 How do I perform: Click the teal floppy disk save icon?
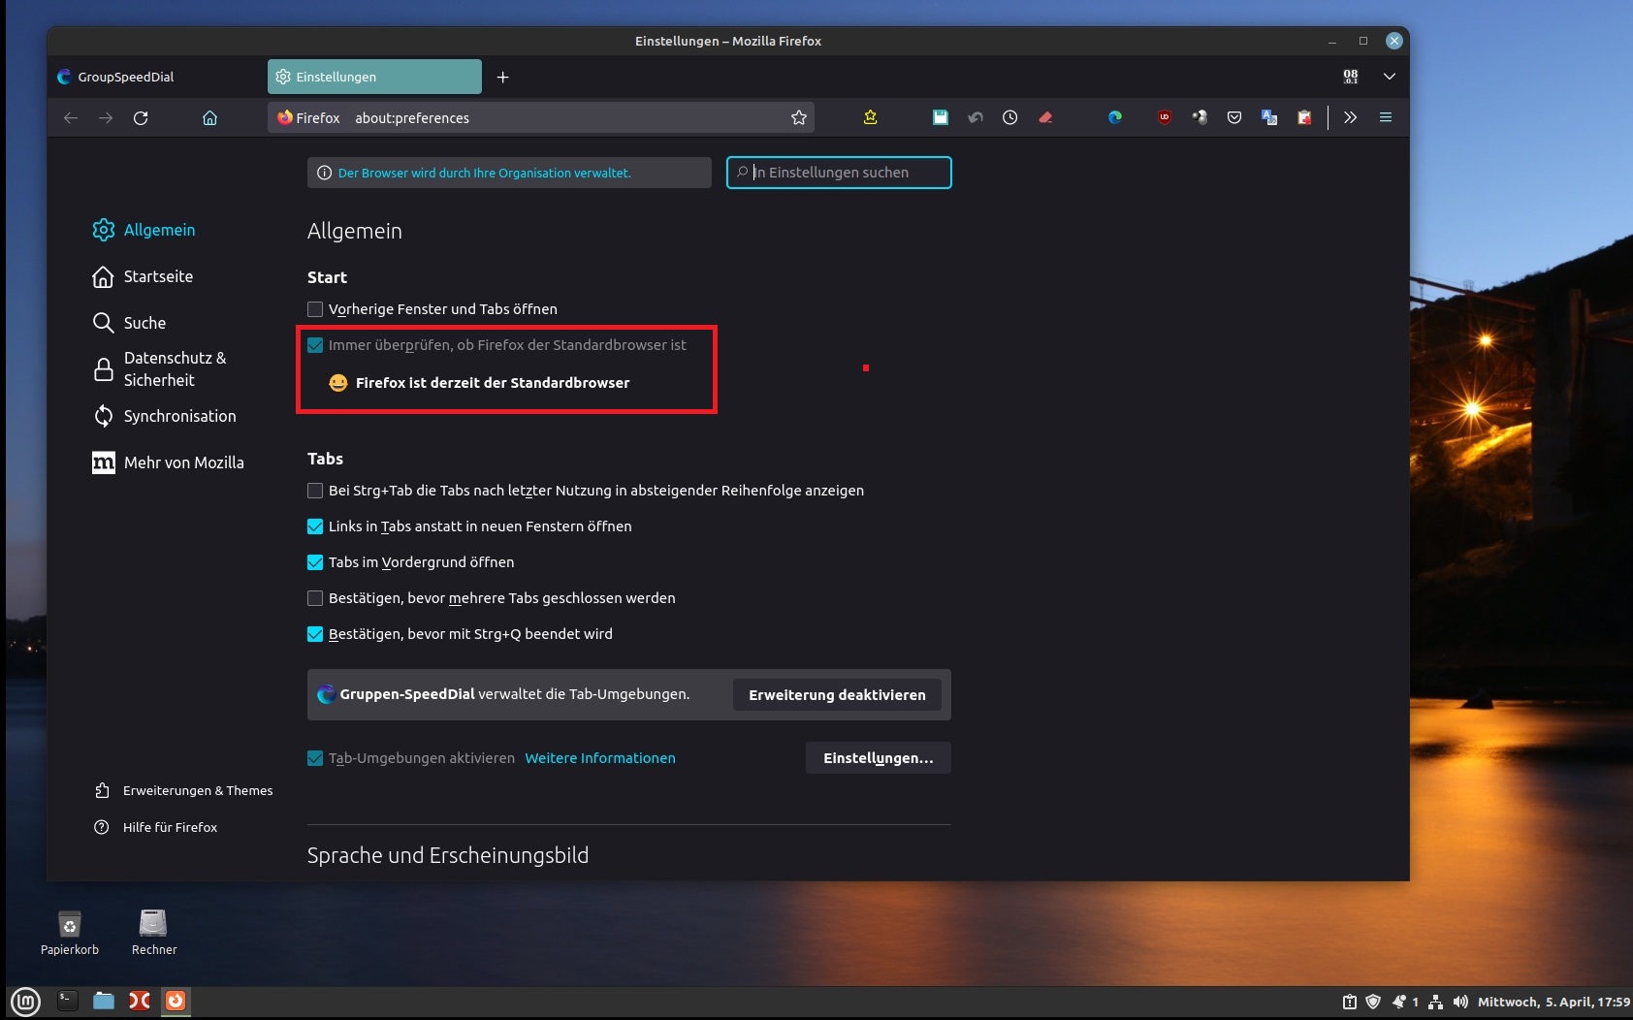coord(940,117)
